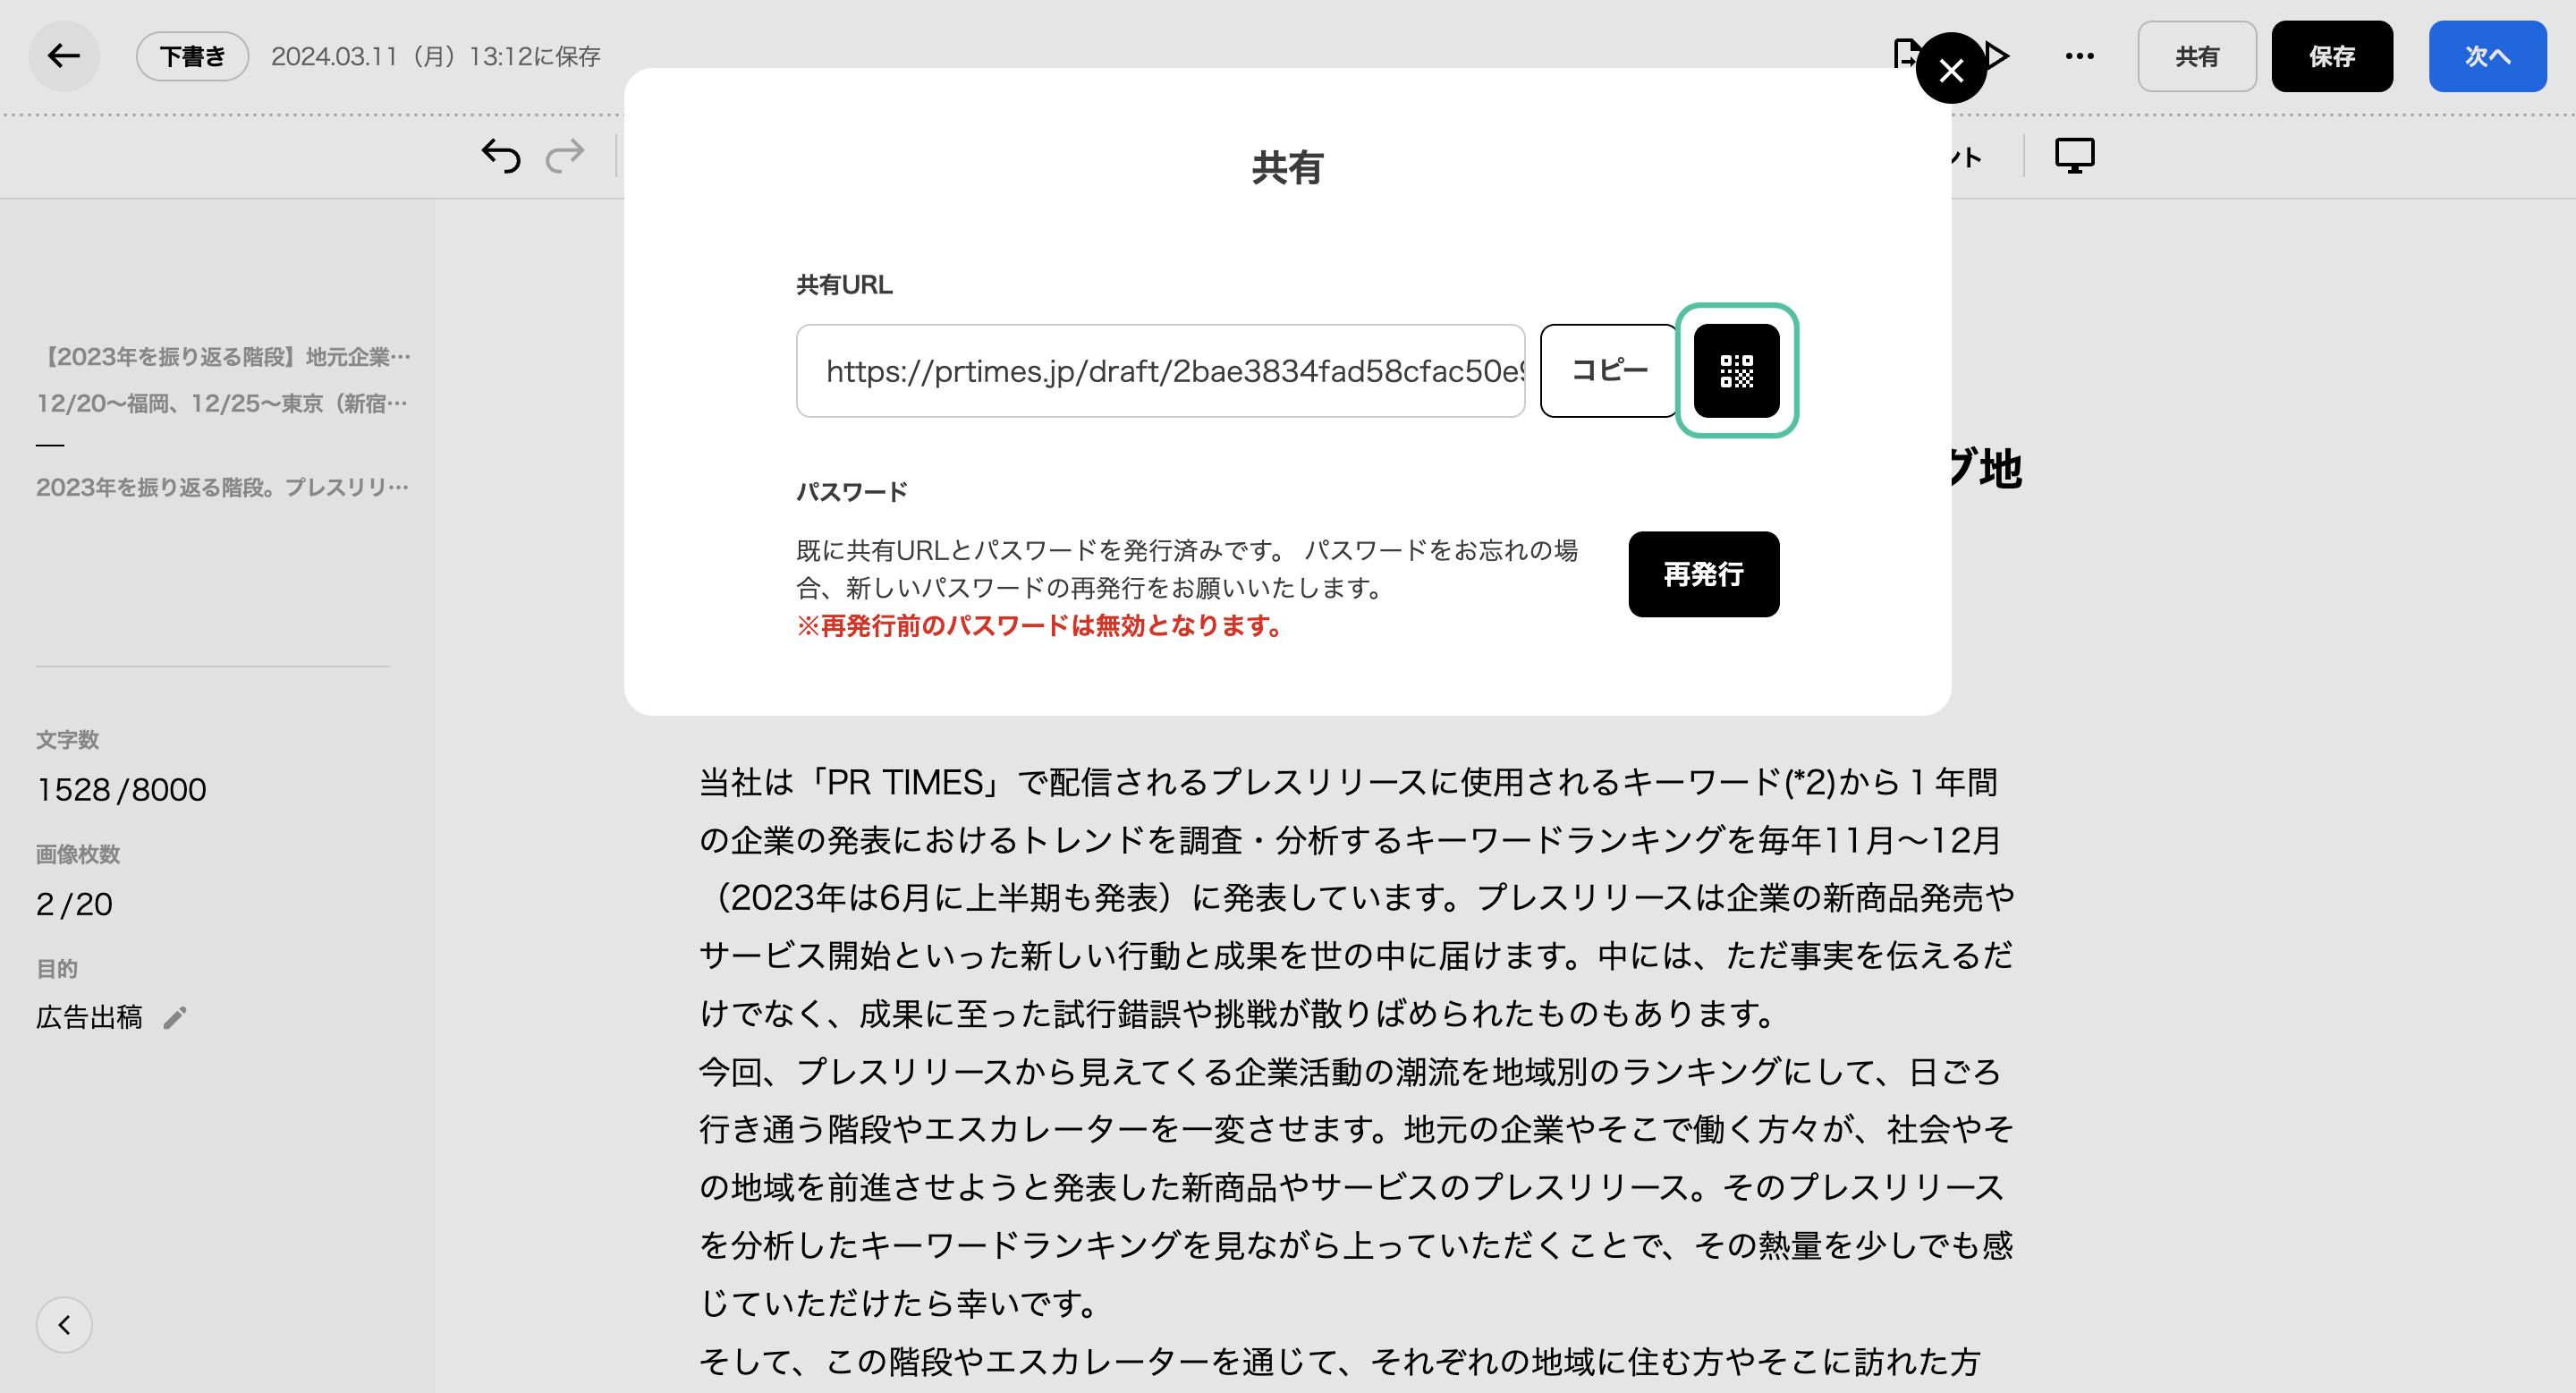Click the redo arrow icon
Viewport: 2576px width, 1393px height.
point(566,155)
